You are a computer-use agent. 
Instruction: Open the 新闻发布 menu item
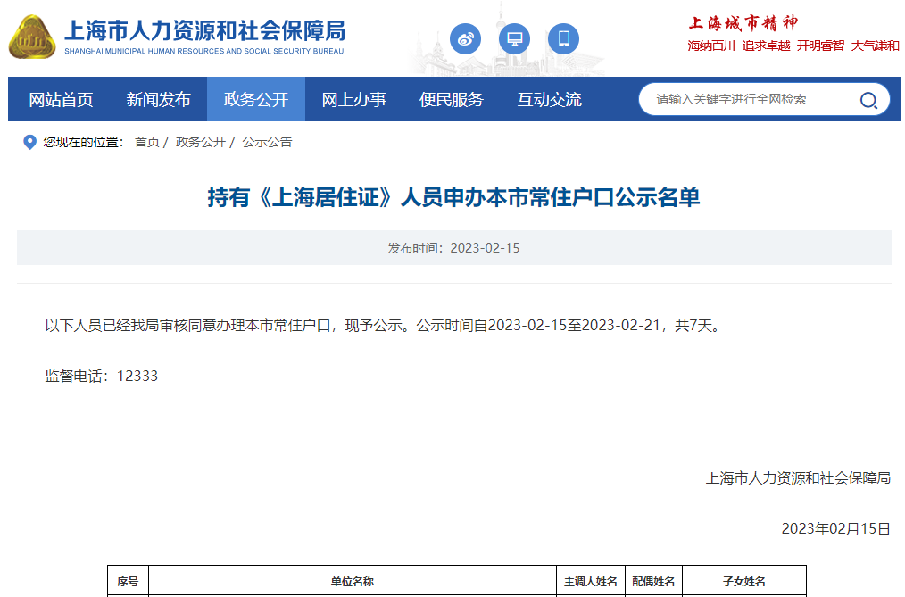pos(158,99)
